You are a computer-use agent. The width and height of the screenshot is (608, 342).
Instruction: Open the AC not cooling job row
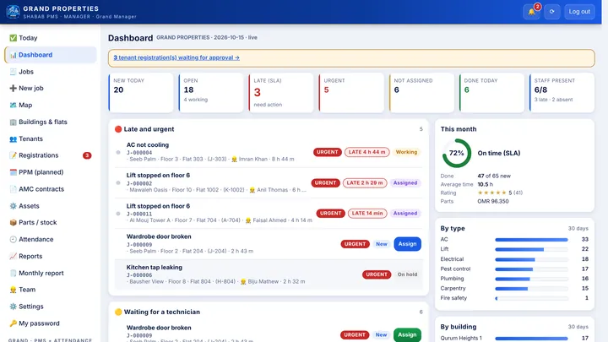269,152
